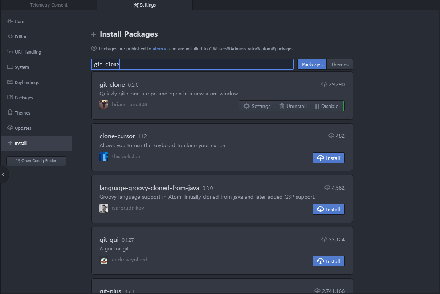Image resolution: width=440 pixels, height=294 pixels.
Task: Open the Packages section in sidebar
Action: coord(36,98)
